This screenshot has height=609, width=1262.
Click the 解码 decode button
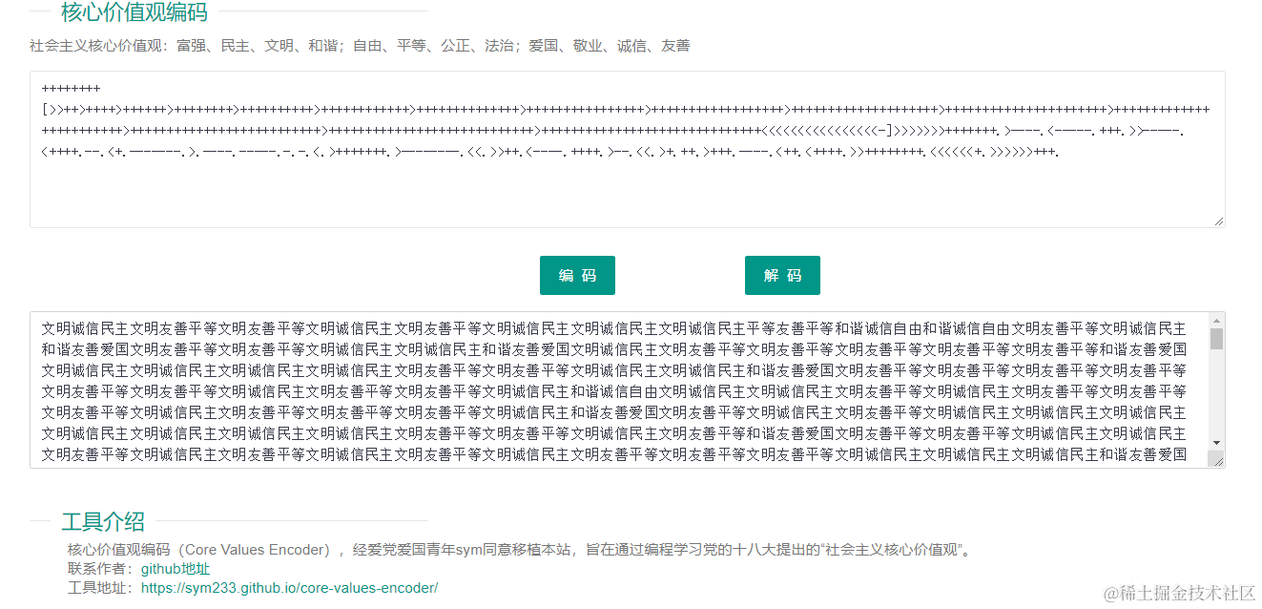[782, 275]
